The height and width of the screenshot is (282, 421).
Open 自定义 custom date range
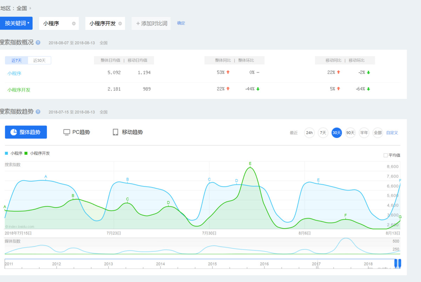pos(392,133)
